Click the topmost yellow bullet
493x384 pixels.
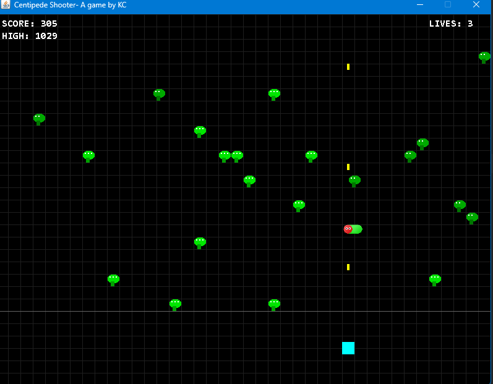click(348, 67)
